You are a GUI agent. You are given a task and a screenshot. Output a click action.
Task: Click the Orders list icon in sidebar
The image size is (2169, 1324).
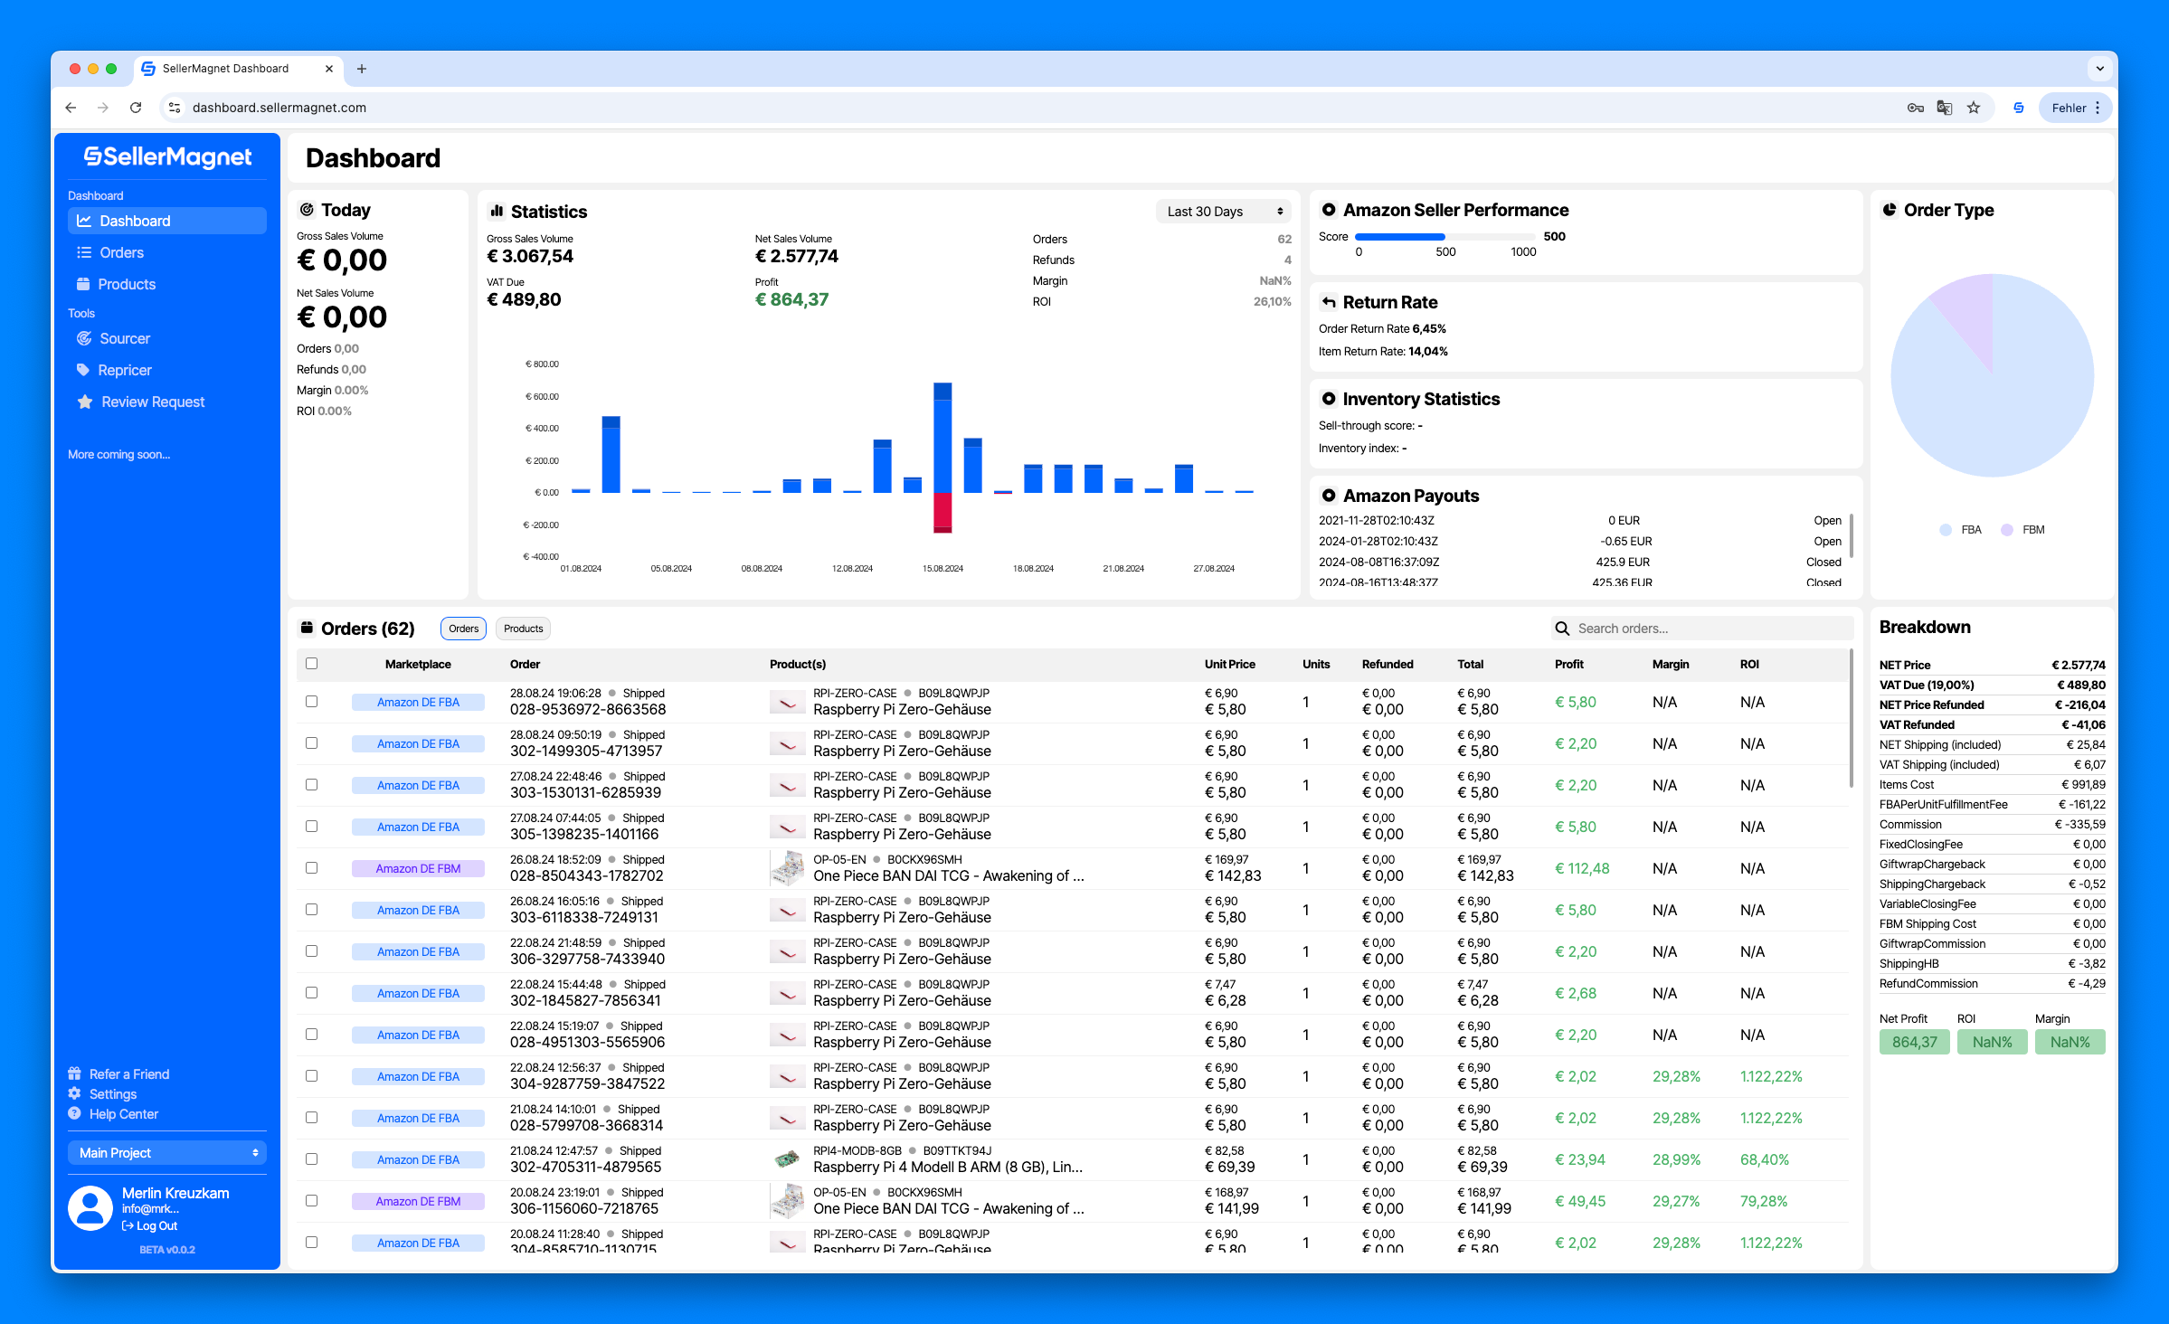click(84, 252)
